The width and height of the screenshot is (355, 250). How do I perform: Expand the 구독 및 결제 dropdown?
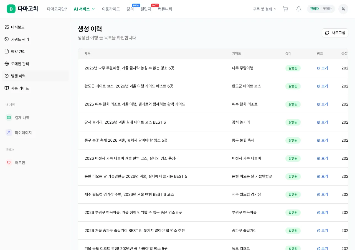point(265,9)
